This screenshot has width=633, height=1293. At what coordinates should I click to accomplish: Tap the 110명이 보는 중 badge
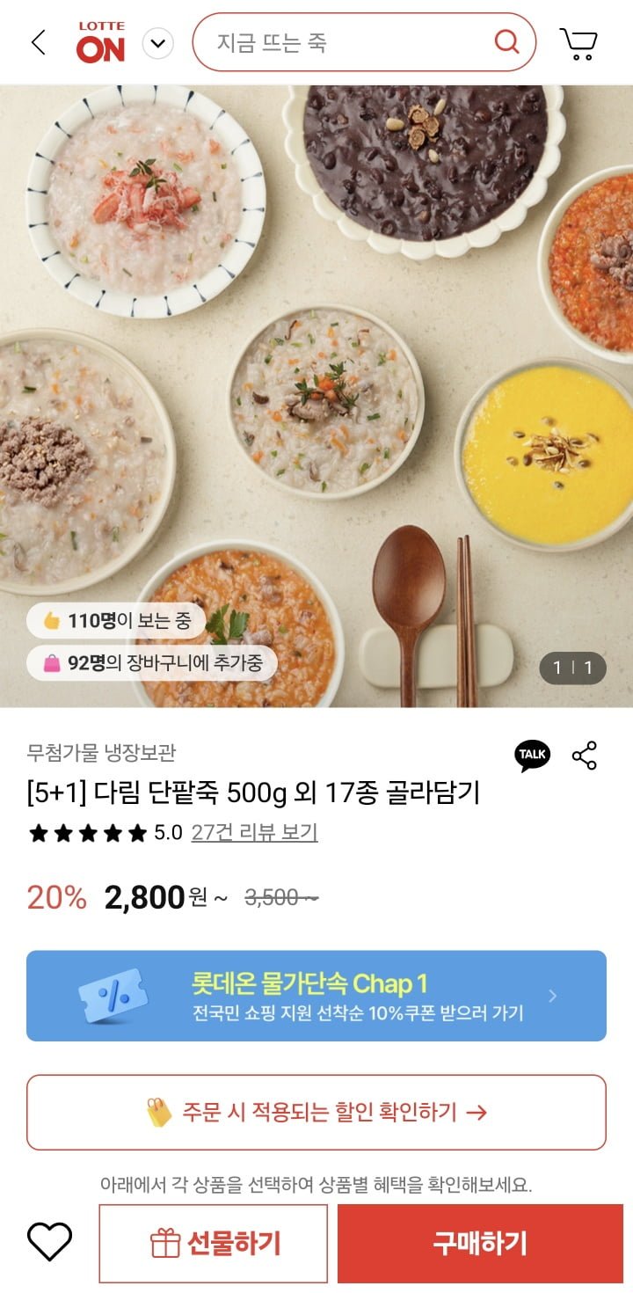click(x=116, y=621)
